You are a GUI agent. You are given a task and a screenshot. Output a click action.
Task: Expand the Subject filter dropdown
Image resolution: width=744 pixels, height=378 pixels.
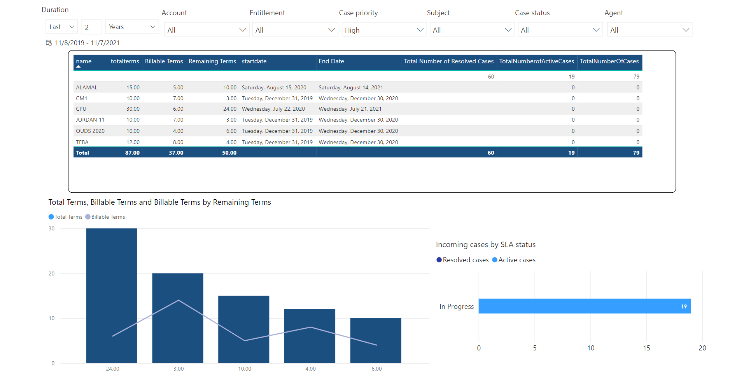(472, 30)
